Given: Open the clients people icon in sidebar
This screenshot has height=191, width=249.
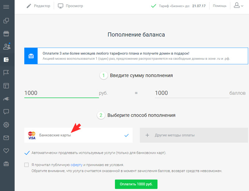Looking at the screenshot, I should click(x=7, y=47).
